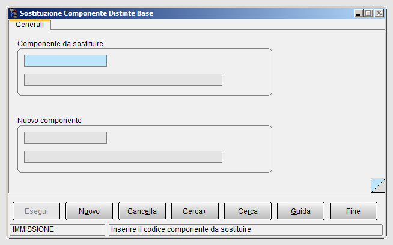The height and width of the screenshot is (245, 393).
Task: Exit using the Fine button
Action: coord(354,211)
